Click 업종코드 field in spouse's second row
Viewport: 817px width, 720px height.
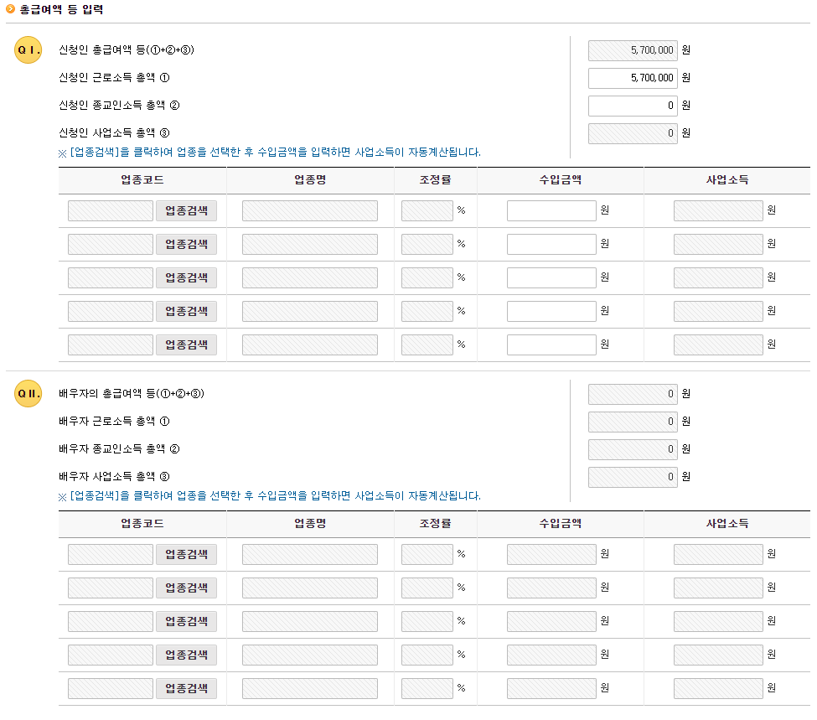111,588
